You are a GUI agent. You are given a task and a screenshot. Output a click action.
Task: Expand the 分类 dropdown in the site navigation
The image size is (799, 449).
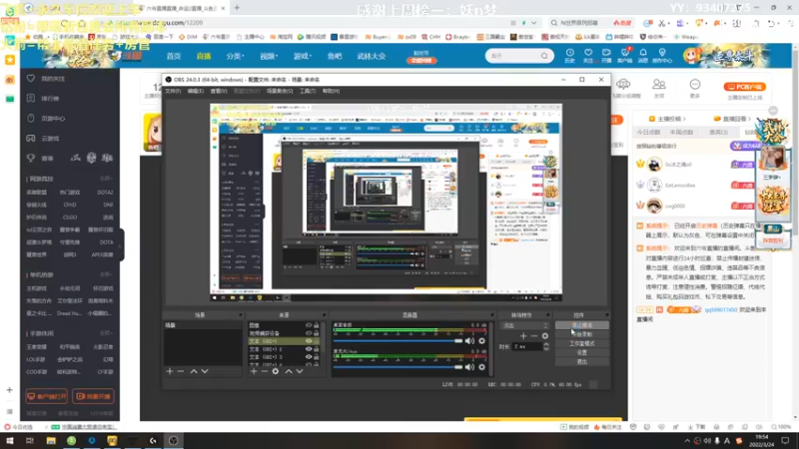coord(235,56)
